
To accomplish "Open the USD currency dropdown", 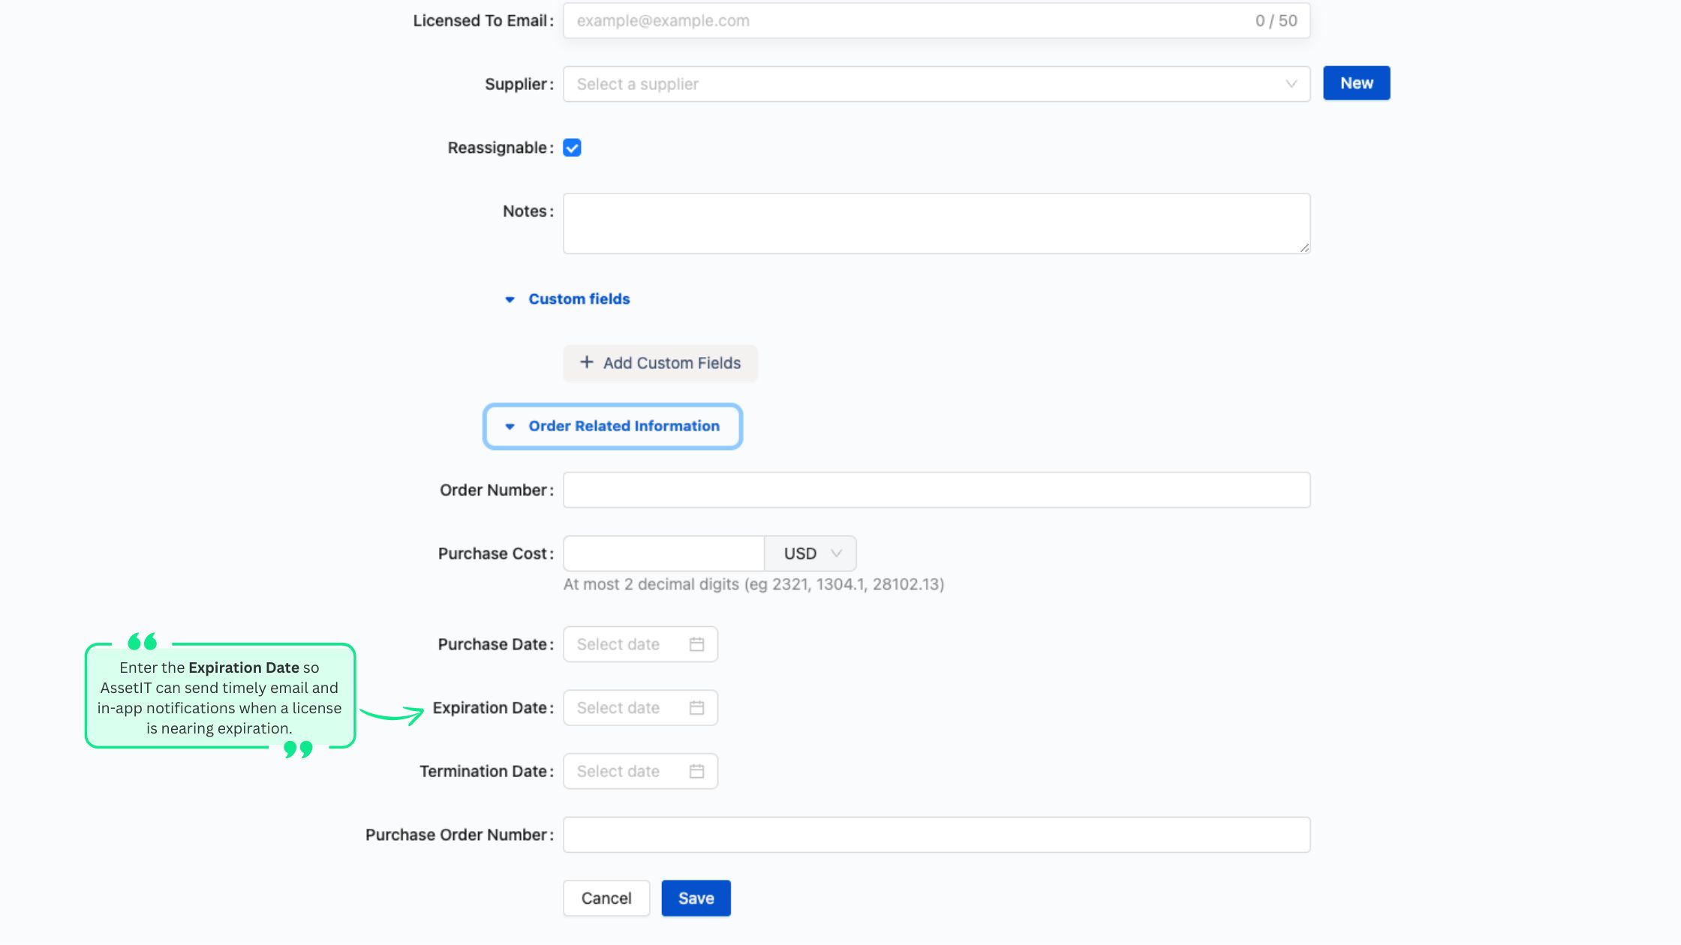I will point(810,553).
